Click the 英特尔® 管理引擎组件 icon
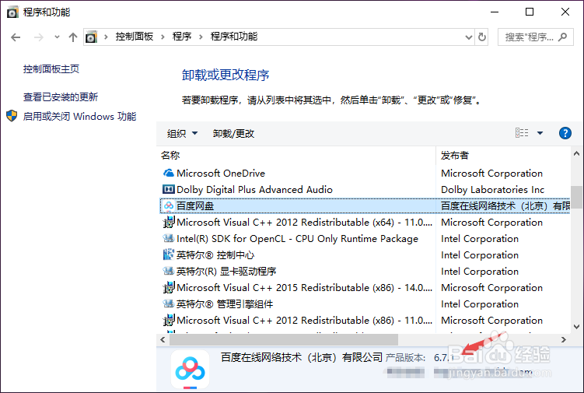 pos(169,304)
